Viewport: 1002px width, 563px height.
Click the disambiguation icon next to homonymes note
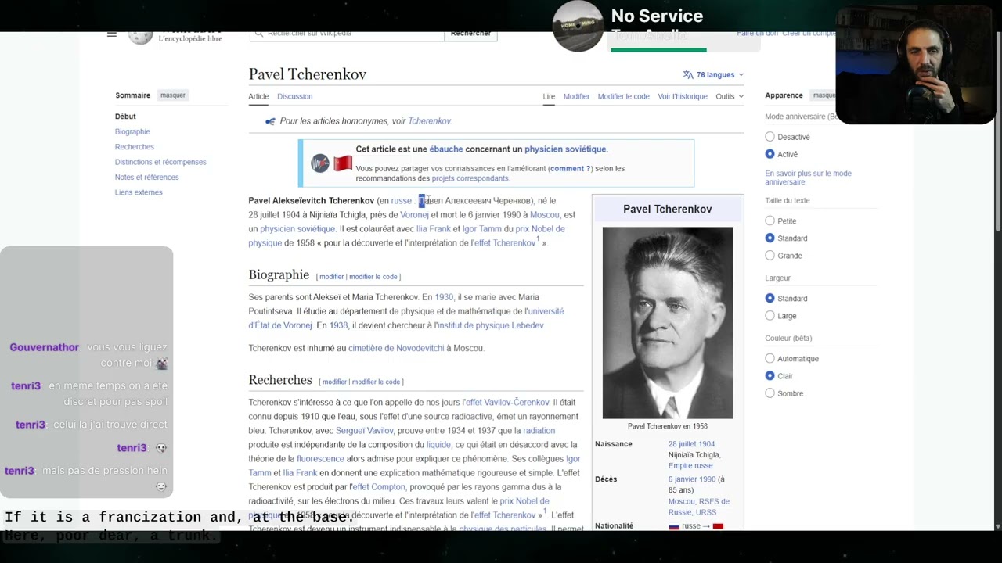click(270, 121)
